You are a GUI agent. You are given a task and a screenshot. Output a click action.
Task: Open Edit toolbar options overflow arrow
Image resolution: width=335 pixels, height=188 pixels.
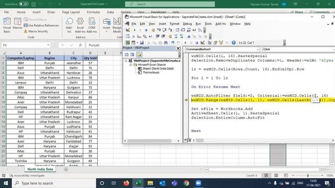point(210,37)
